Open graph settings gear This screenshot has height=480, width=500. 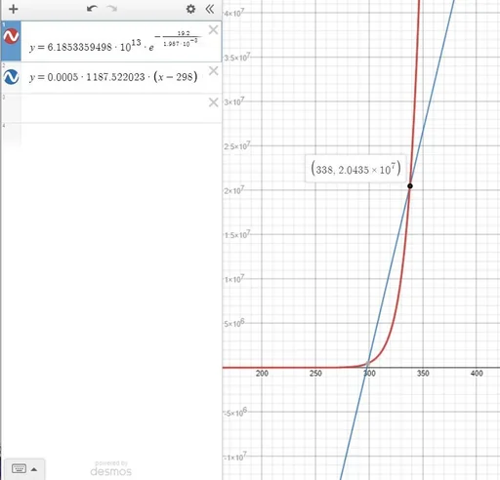point(190,9)
